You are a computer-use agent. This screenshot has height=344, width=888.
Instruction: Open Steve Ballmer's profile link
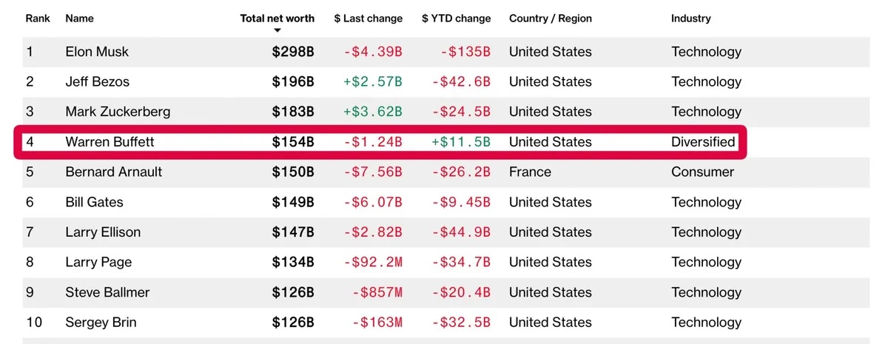pos(107,292)
